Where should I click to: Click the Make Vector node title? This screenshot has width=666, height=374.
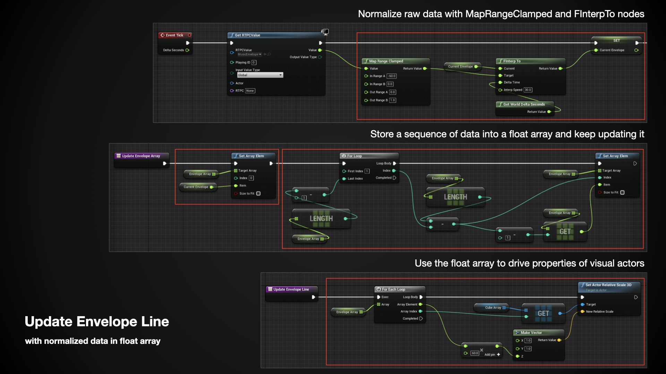click(531, 332)
